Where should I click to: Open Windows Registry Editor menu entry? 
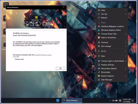coord(112,30)
